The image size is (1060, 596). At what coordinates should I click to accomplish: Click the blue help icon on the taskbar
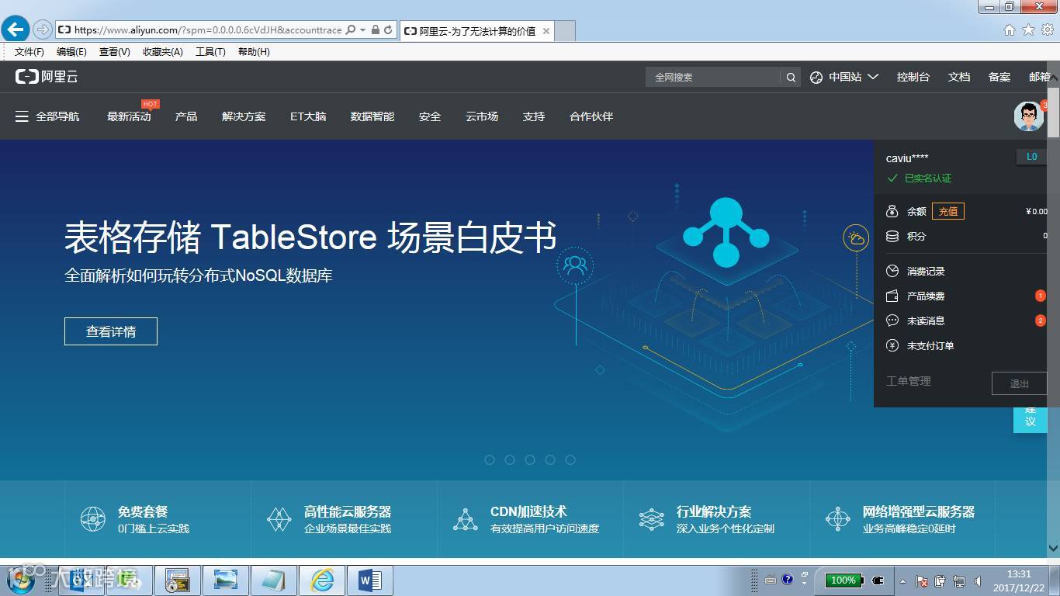click(x=787, y=579)
